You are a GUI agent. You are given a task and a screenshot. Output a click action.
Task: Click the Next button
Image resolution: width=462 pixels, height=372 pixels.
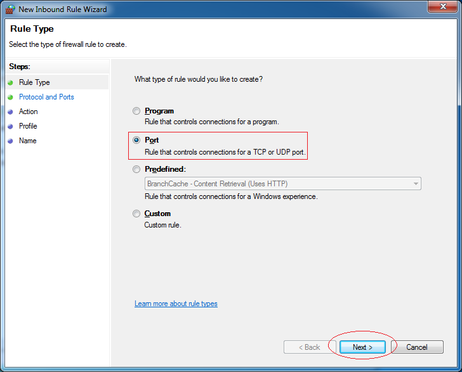362,347
